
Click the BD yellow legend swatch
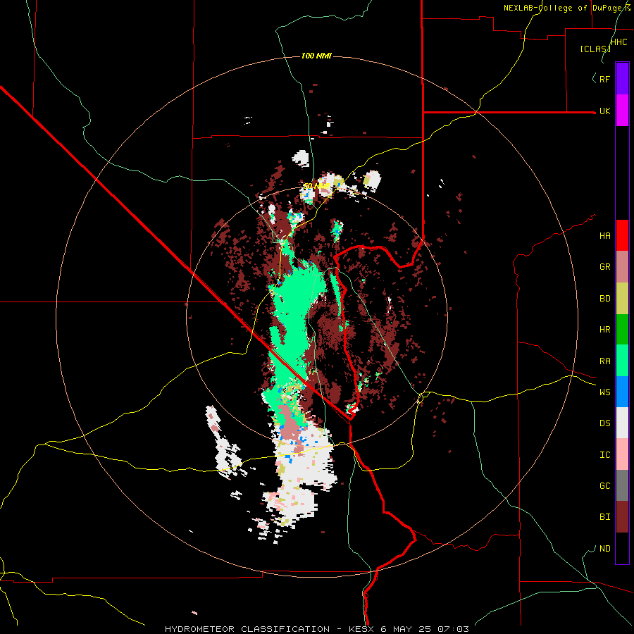(x=622, y=299)
